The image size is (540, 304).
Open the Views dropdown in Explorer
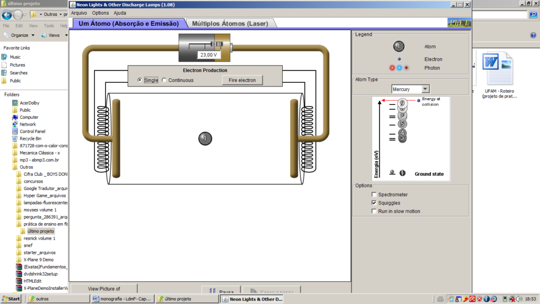pos(54,35)
